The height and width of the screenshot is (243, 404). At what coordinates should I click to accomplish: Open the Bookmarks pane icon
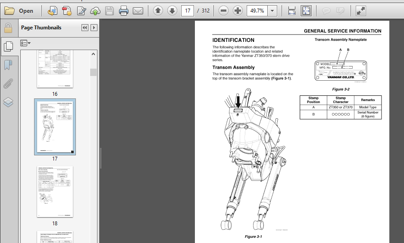point(8,65)
